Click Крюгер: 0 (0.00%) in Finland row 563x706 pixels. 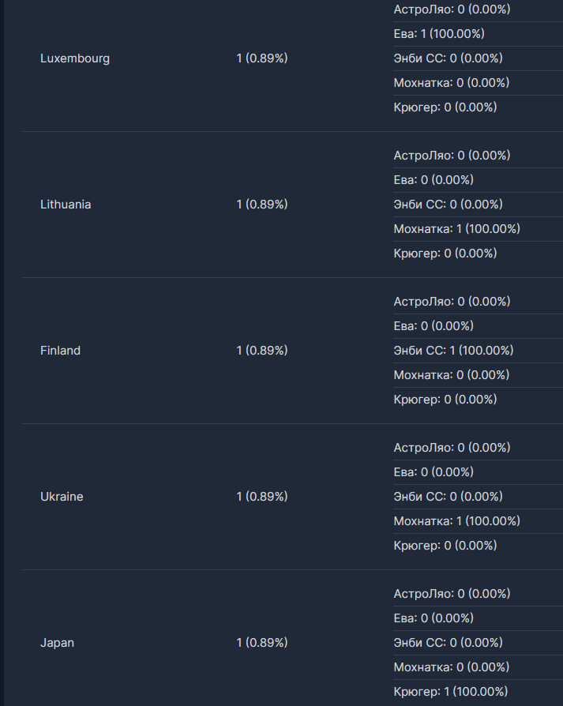(445, 400)
